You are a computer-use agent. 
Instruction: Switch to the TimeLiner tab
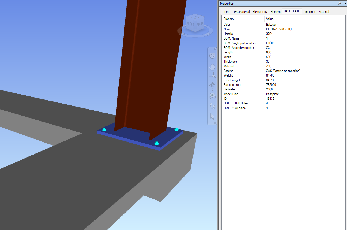309,12
